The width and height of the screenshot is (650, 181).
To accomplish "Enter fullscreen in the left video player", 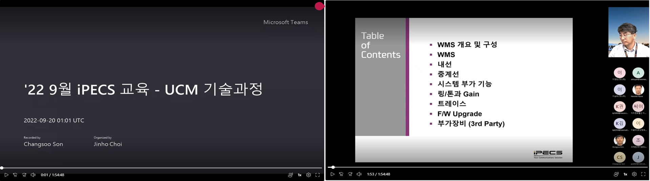I will point(318,175).
